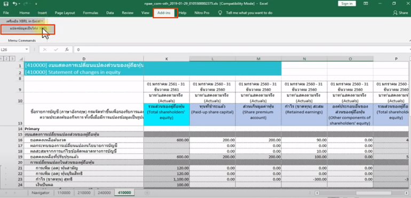Open the Navigator sheet tab
This screenshot has height=198, width=411.
tap(41, 193)
